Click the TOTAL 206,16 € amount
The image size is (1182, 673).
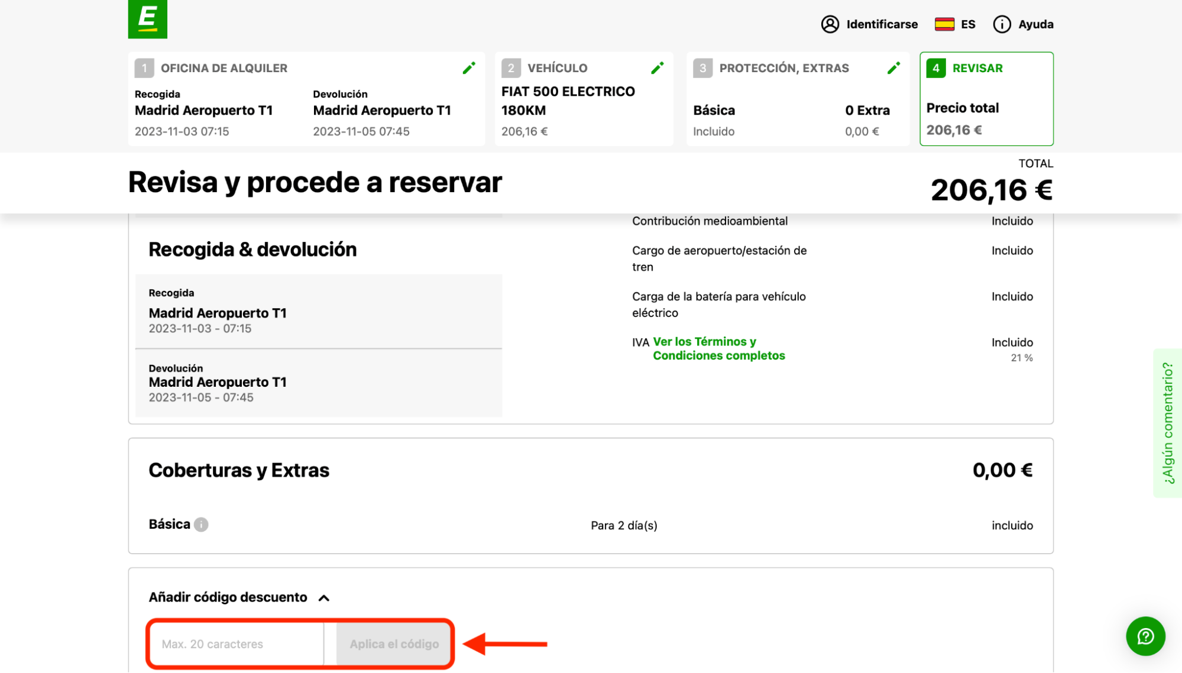[992, 190]
